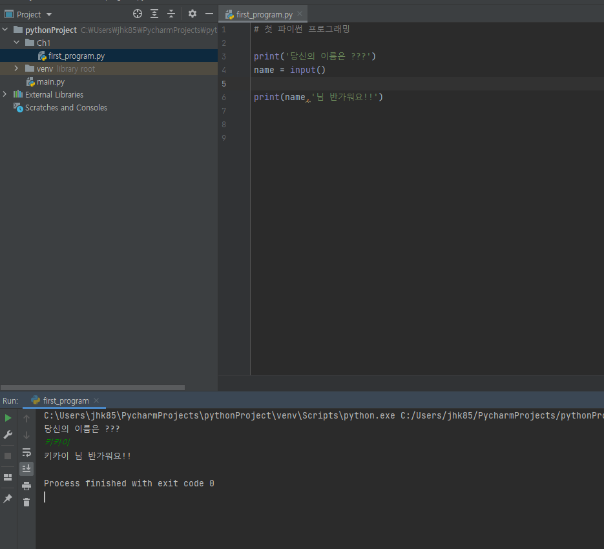604x549 pixels.
Task: Click the Expand All icon in Project toolbar
Action: [154, 14]
